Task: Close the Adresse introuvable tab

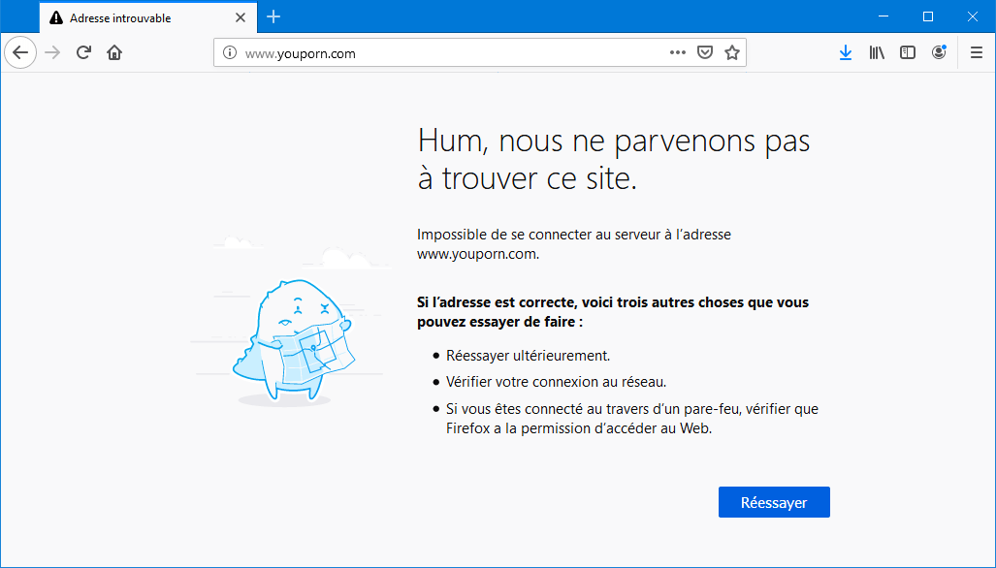Action: pyautogui.click(x=241, y=17)
